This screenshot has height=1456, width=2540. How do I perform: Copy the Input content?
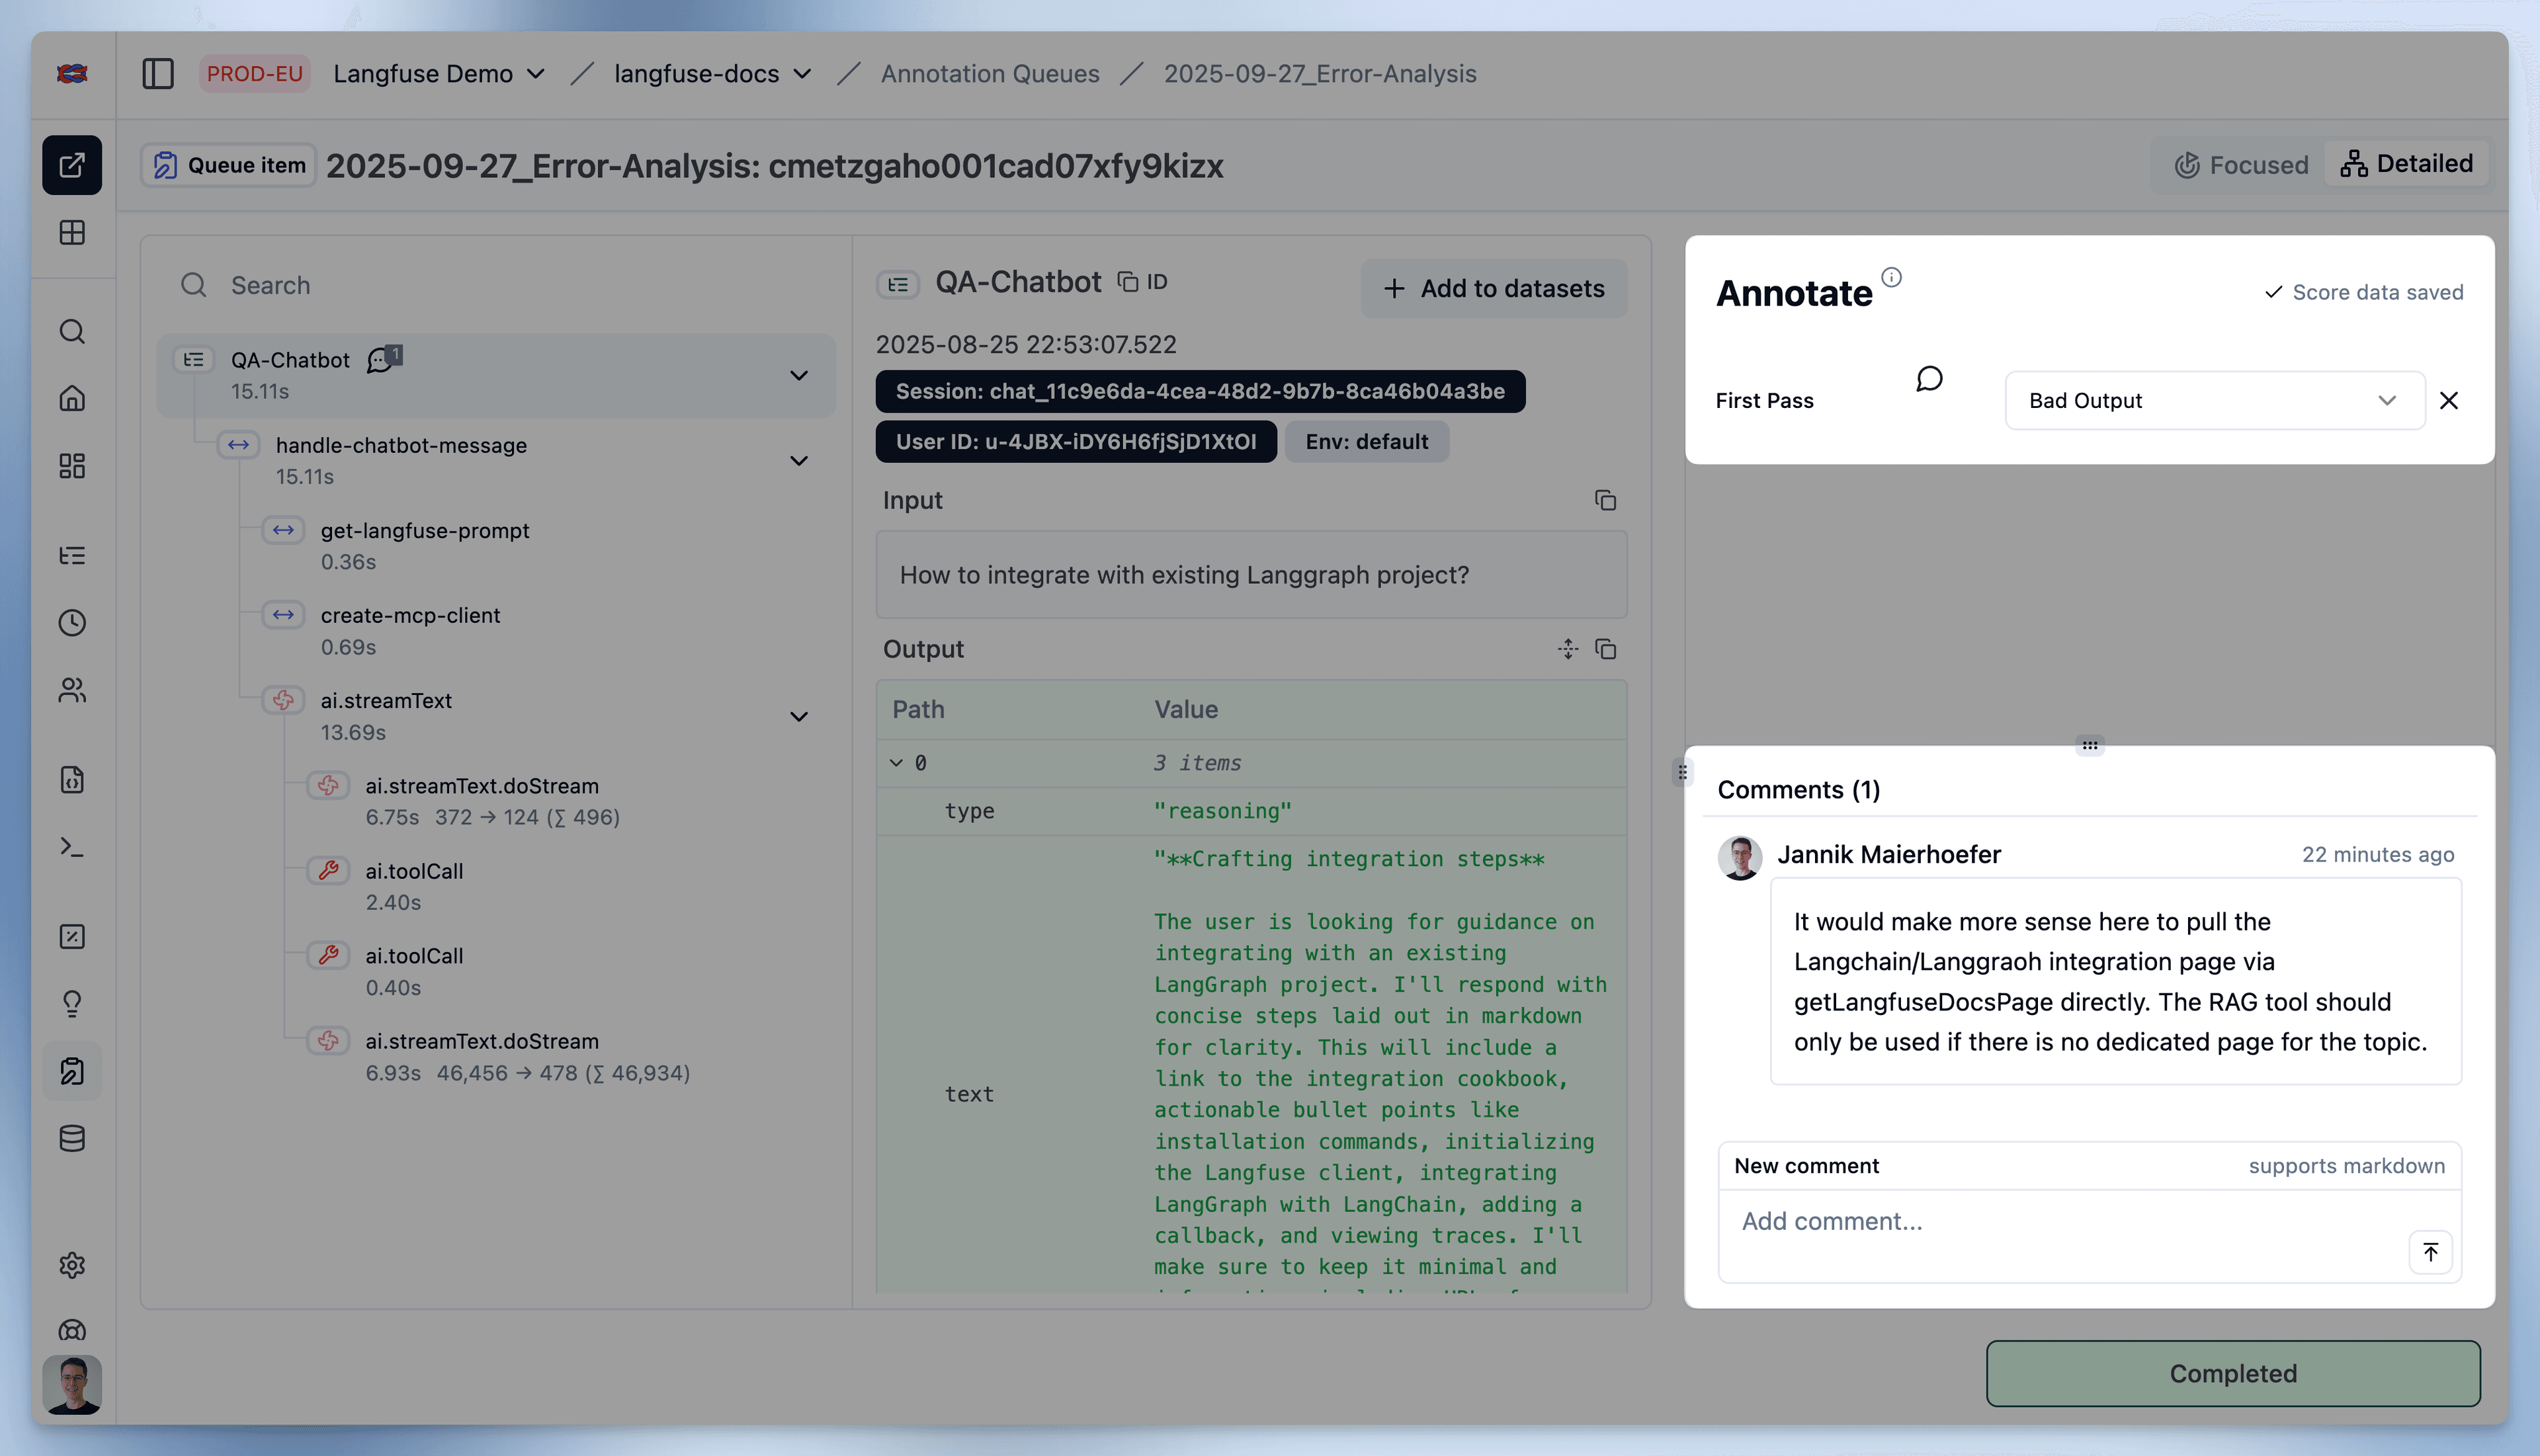[1605, 500]
